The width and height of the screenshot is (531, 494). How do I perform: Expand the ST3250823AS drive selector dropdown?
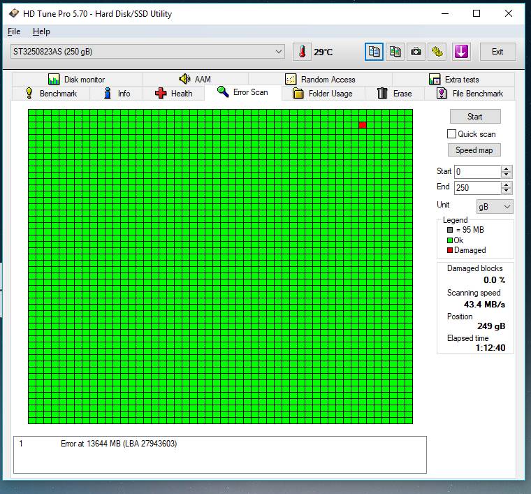279,52
